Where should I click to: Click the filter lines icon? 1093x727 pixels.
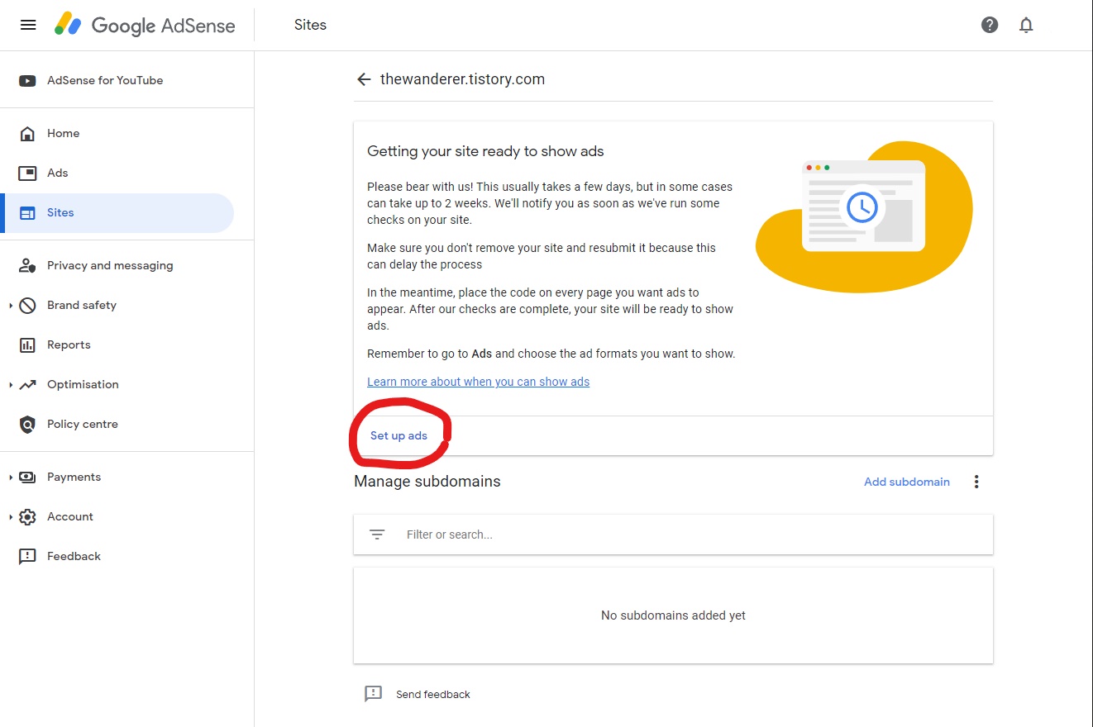pos(377,535)
